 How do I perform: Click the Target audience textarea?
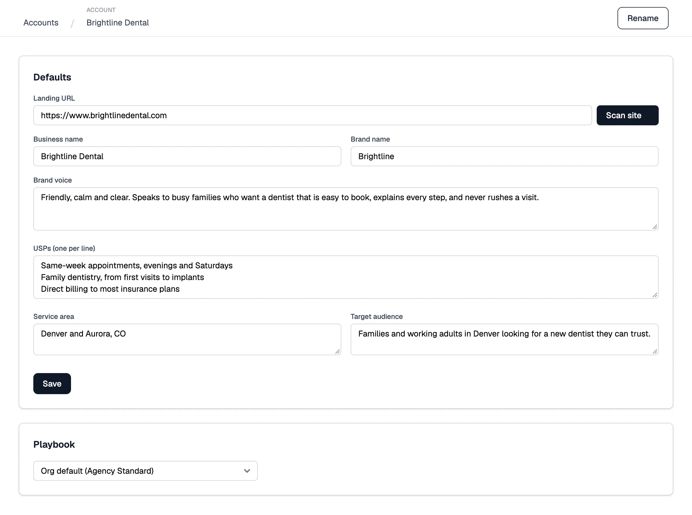[504, 339]
